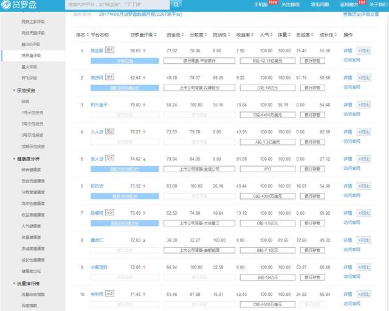Sort by 成长性 using its sort arrows
Screen dimensions: 389x311
[336, 35]
